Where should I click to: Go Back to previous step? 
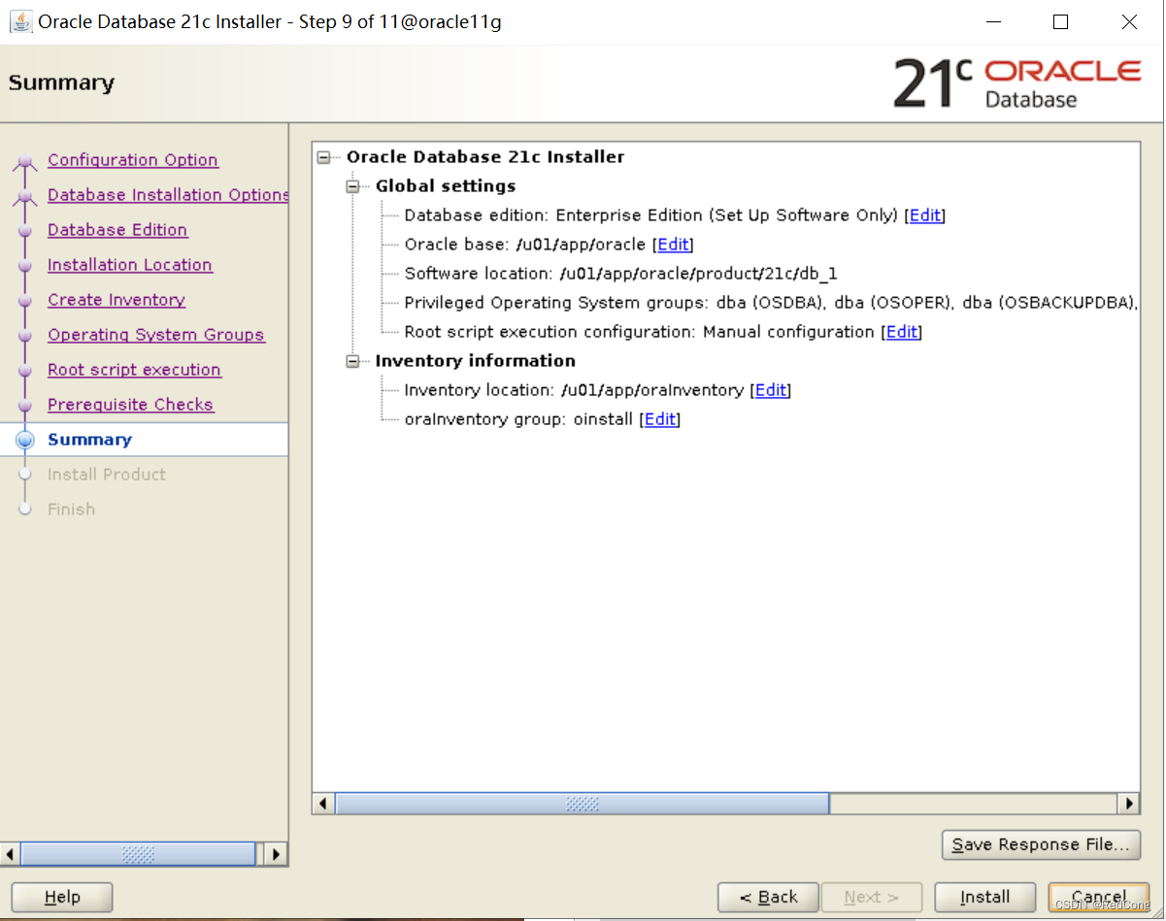pyautogui.click(x=768, y=898)
